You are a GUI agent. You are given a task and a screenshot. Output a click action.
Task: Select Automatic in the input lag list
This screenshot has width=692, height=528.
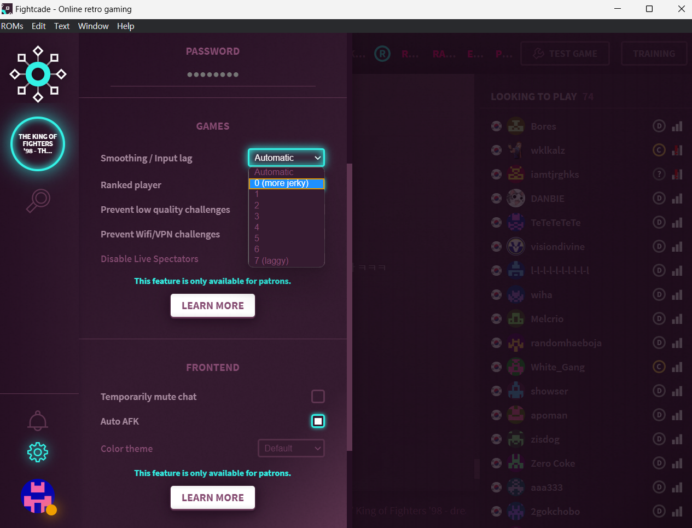click(x=287, y=172)
